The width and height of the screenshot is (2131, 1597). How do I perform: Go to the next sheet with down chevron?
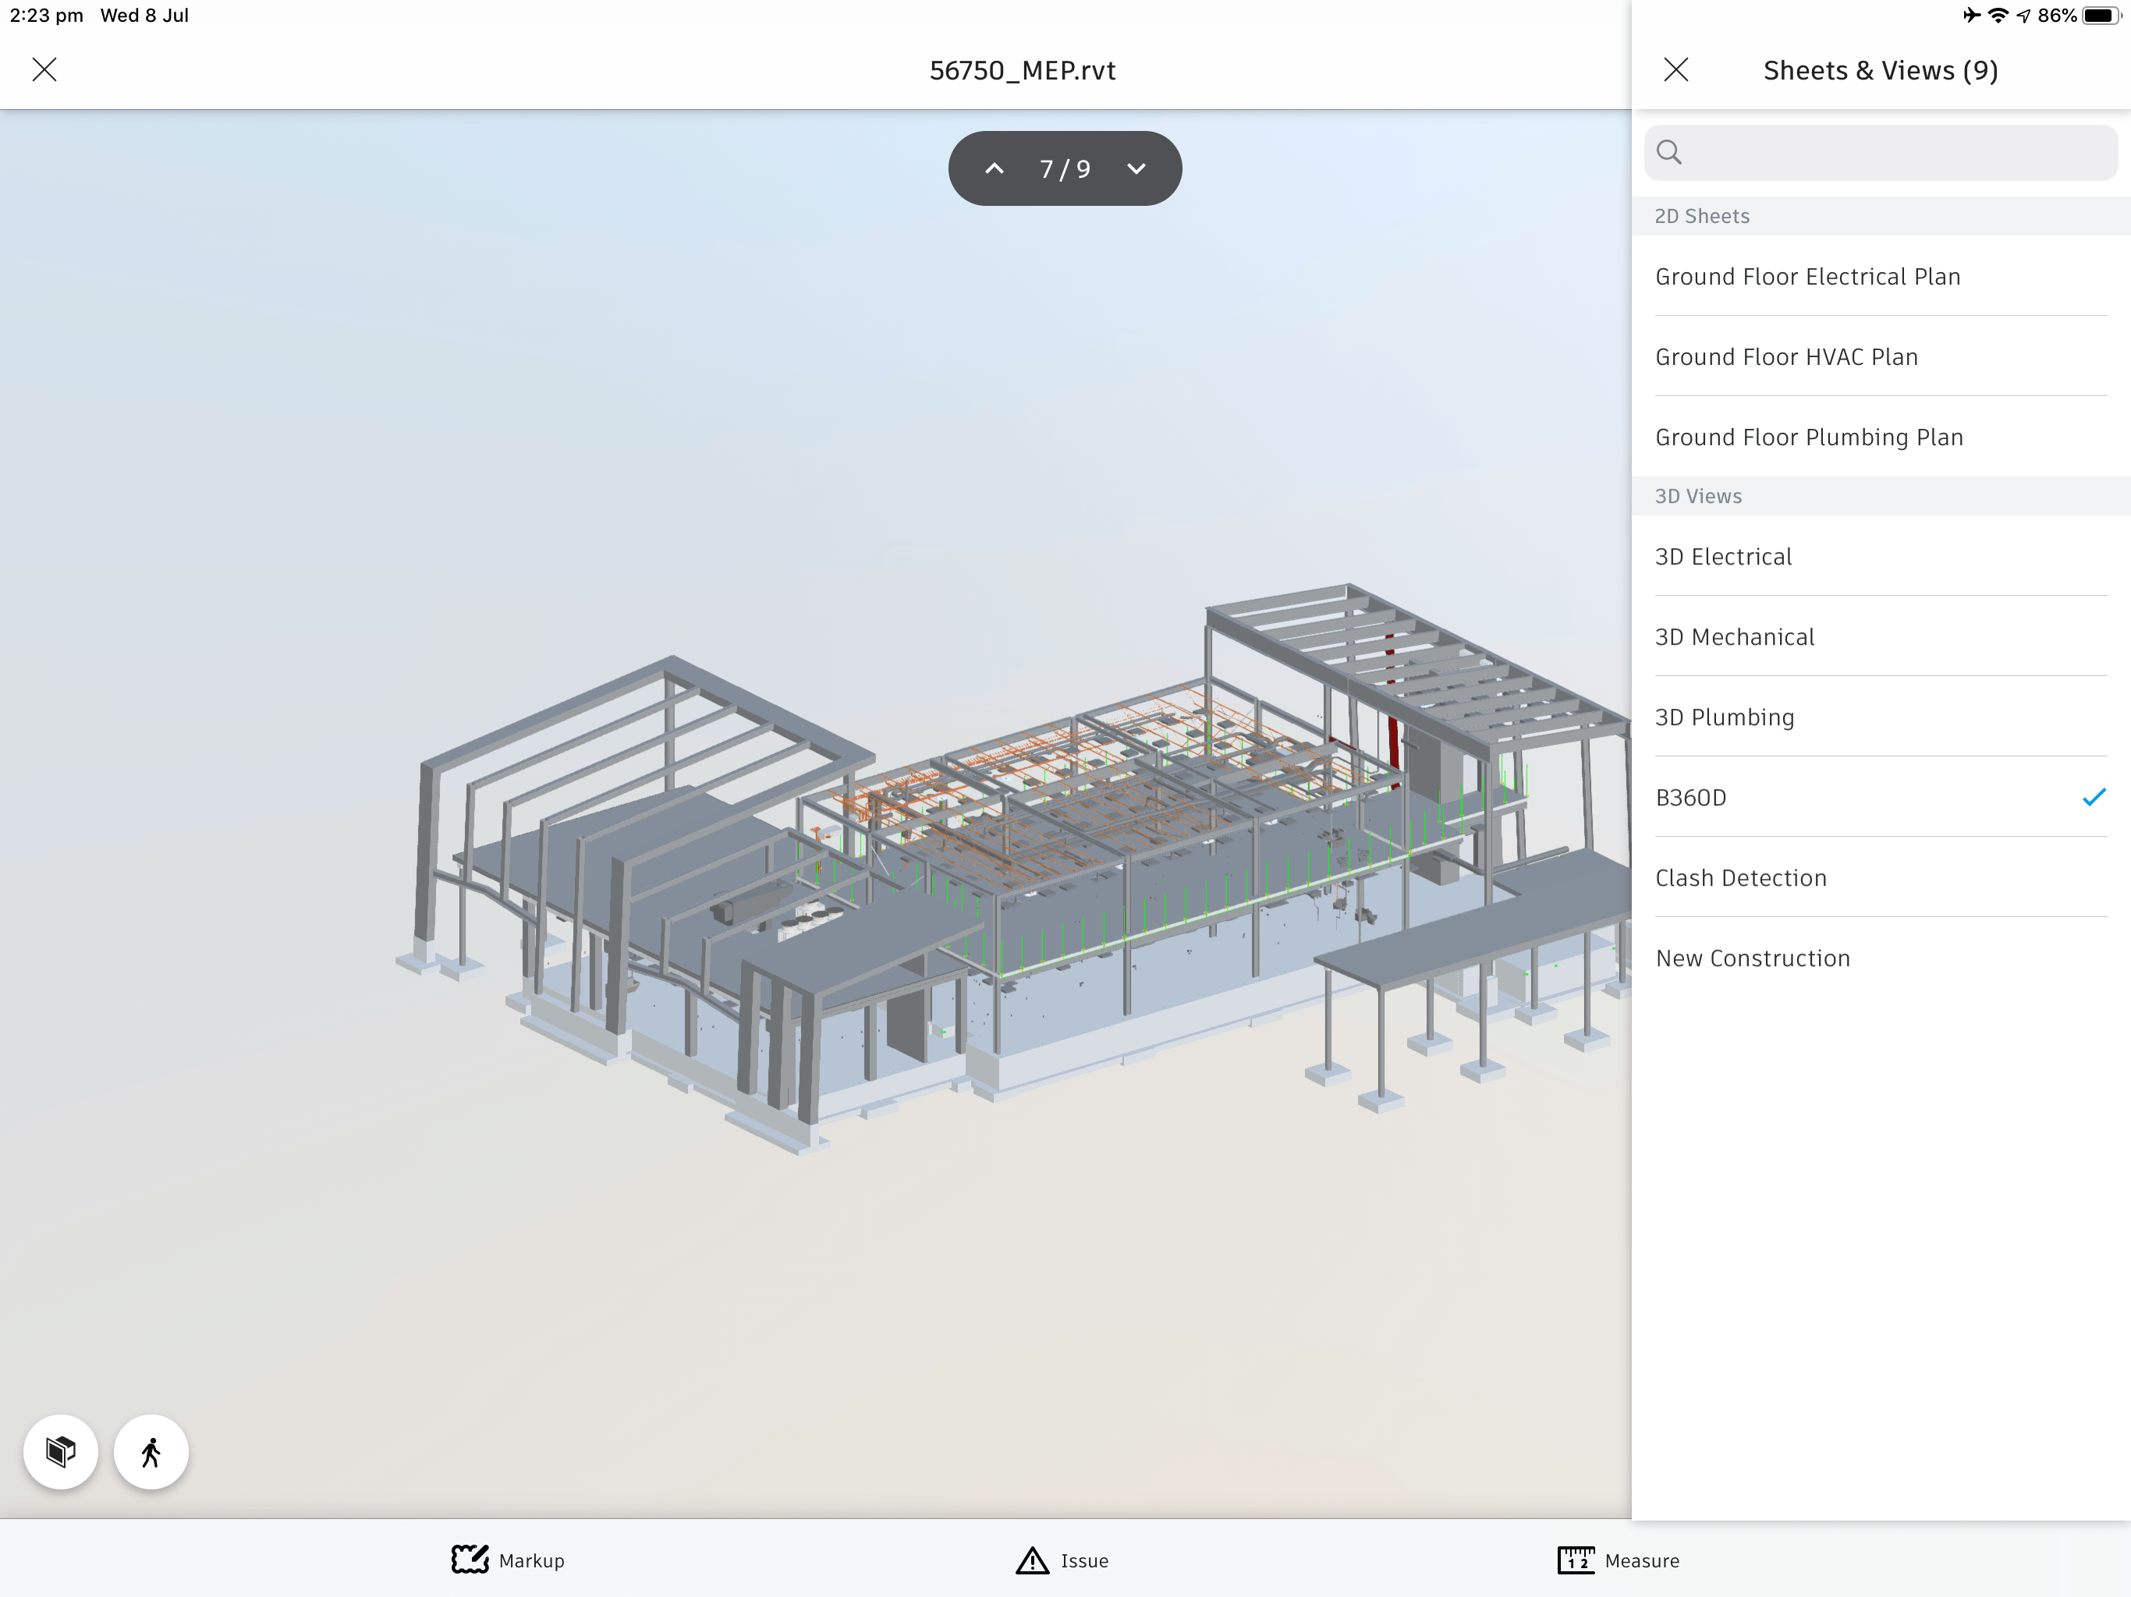point(1136,168)
